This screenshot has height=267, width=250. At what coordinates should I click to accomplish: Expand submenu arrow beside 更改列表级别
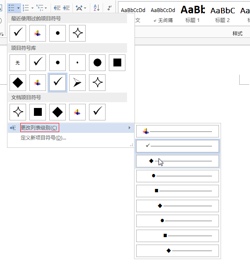point(130,128)
